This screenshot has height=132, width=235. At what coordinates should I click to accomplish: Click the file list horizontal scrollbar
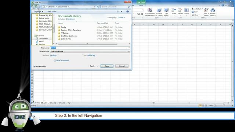click(x=87, y=44)
